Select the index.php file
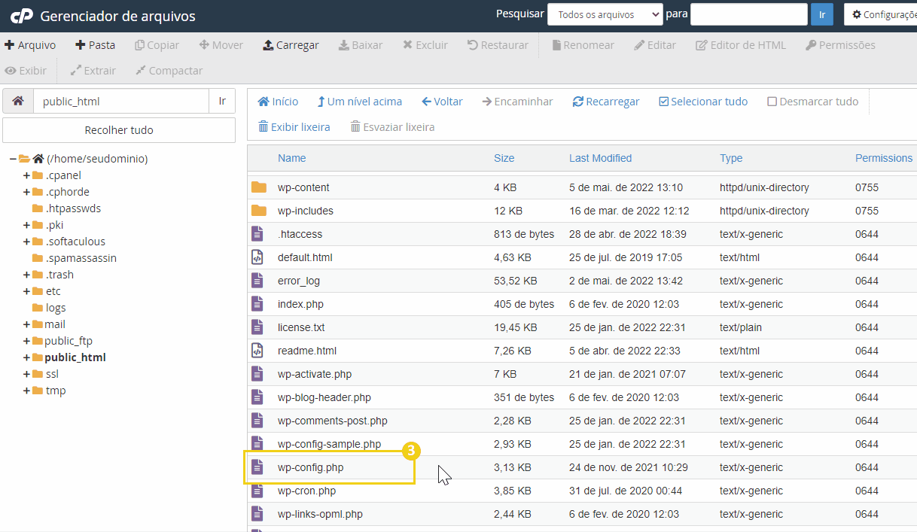Image resolution: width=917 pixels, height=532 pixels. coord(300,304)
